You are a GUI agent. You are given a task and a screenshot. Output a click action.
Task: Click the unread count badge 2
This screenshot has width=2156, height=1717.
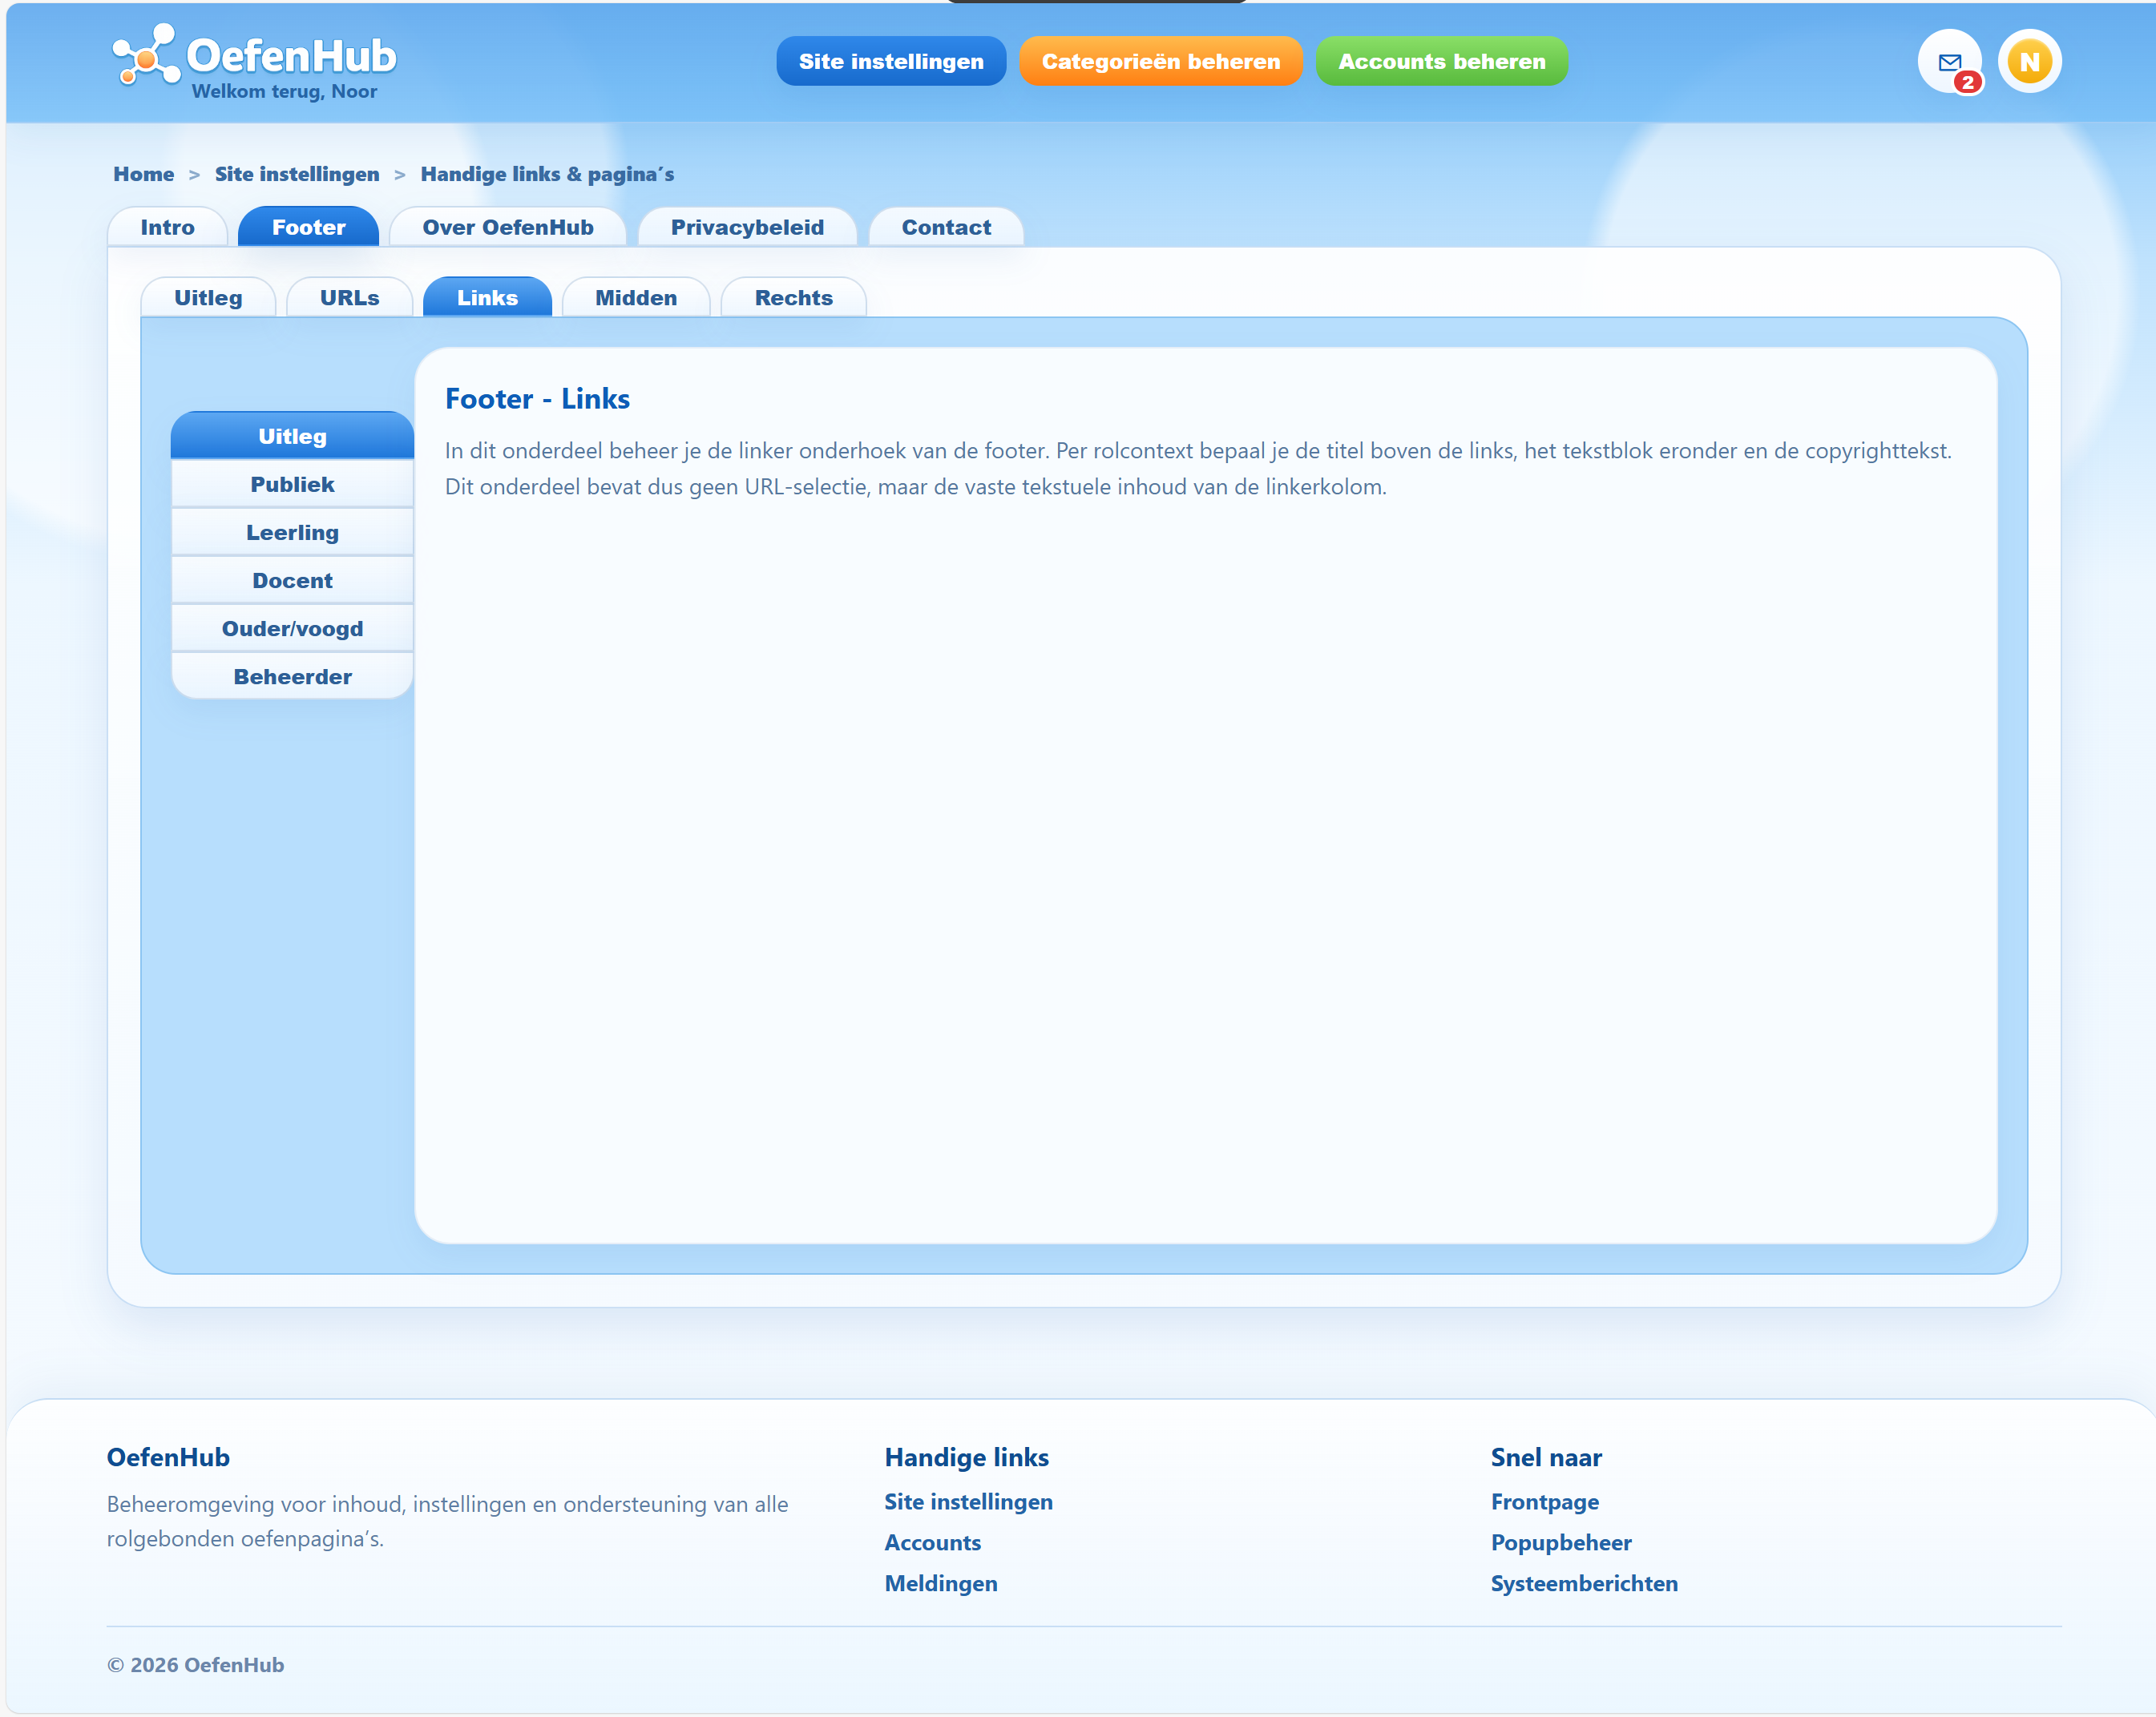(1967, 82)
